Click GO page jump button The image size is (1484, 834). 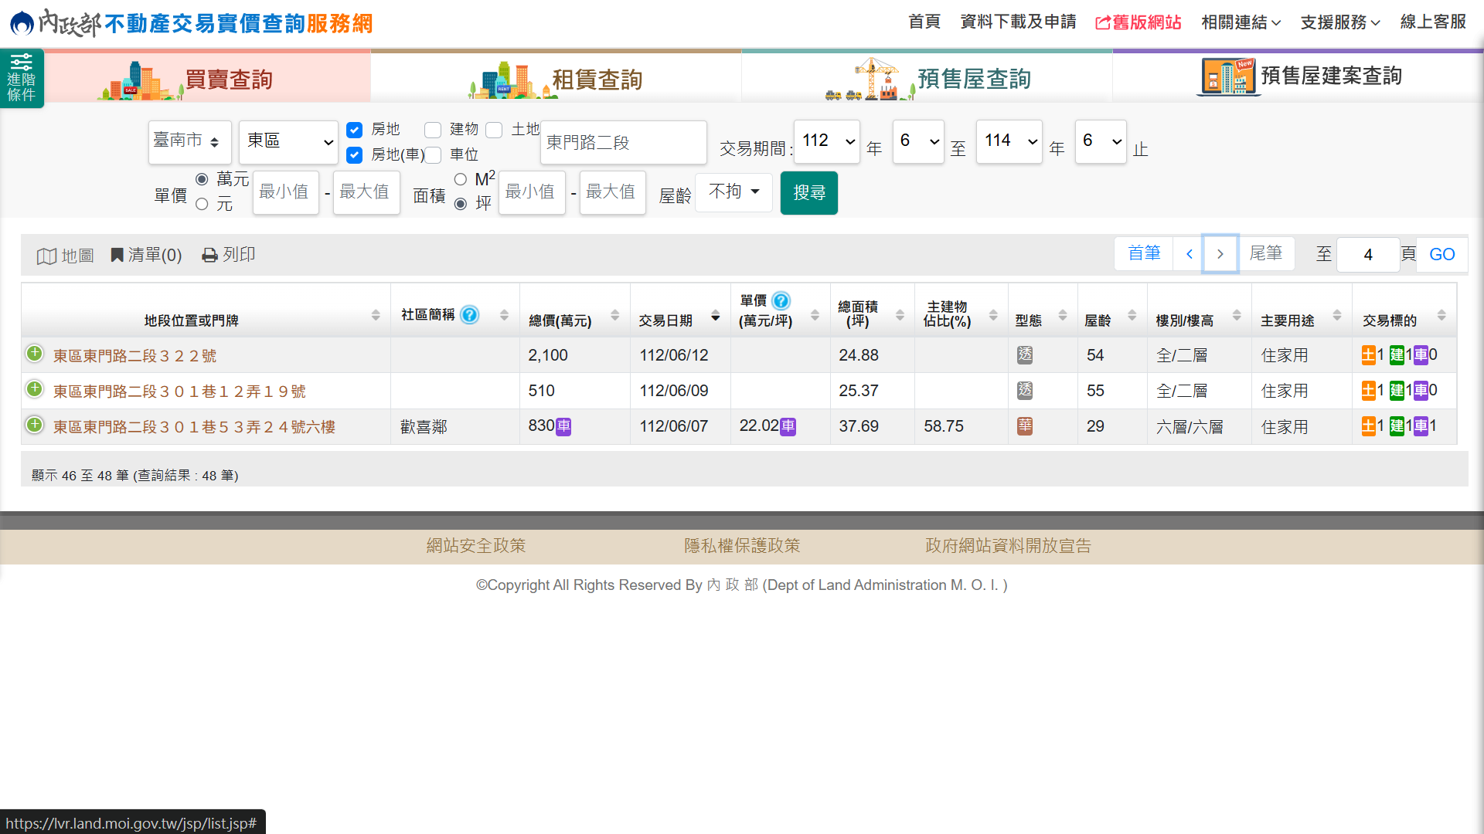pyautogui.click(x=1441, y=255)
